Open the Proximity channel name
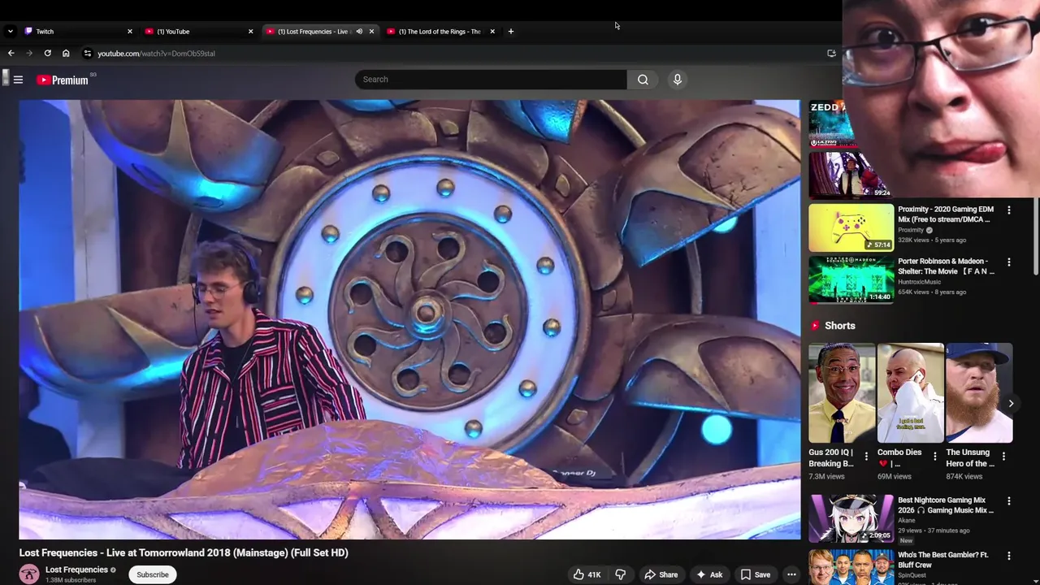Screen dimensions: 1040x585 tap(911, 230)
